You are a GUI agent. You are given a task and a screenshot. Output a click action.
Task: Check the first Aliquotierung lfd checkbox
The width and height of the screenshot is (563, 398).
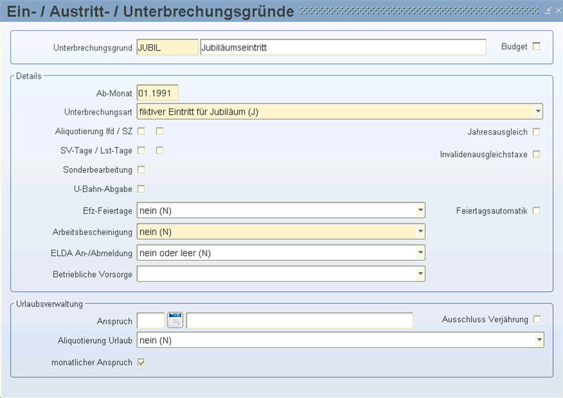[141, 131]
